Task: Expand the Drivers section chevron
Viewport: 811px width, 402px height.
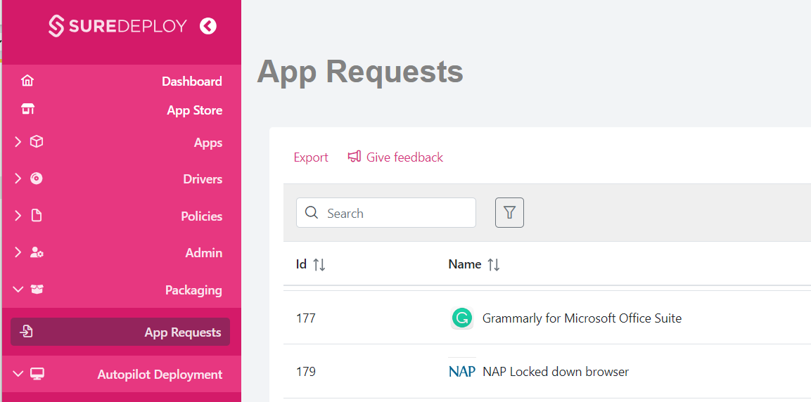Action: point(18,179)
